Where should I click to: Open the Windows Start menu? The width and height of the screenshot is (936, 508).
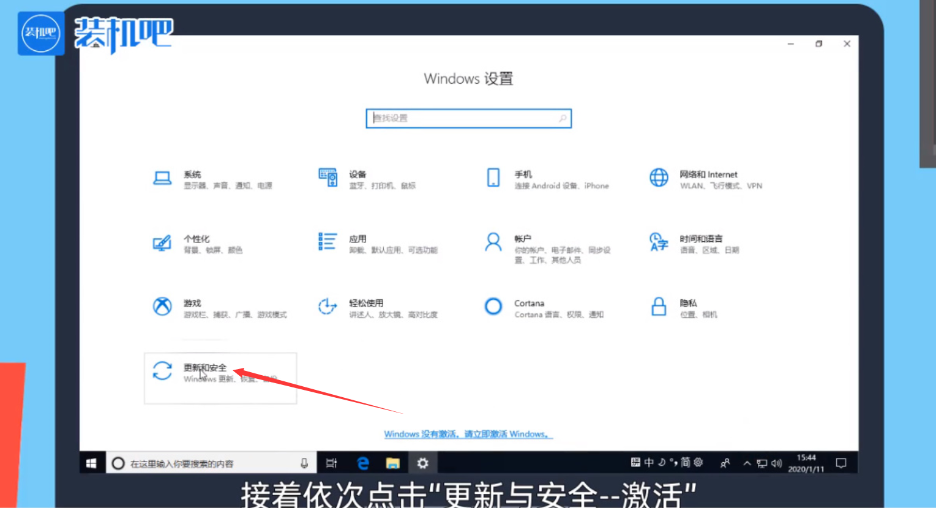click(x=91, y=463)
